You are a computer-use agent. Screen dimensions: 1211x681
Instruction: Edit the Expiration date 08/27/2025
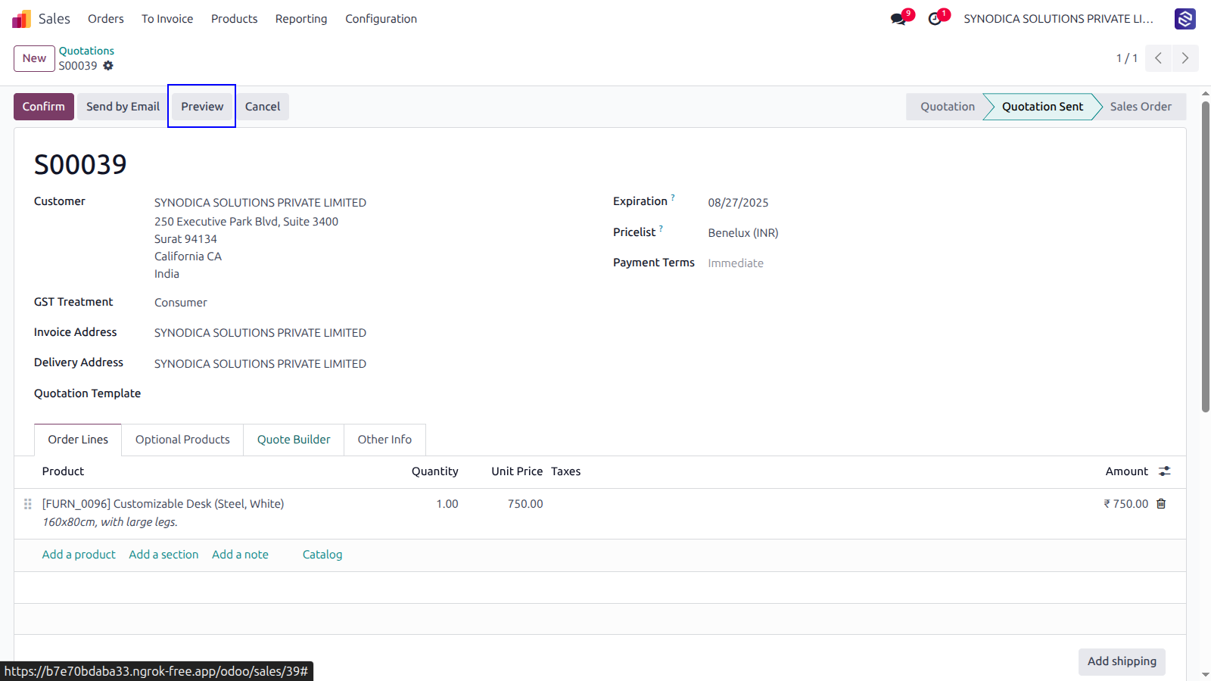738,203
